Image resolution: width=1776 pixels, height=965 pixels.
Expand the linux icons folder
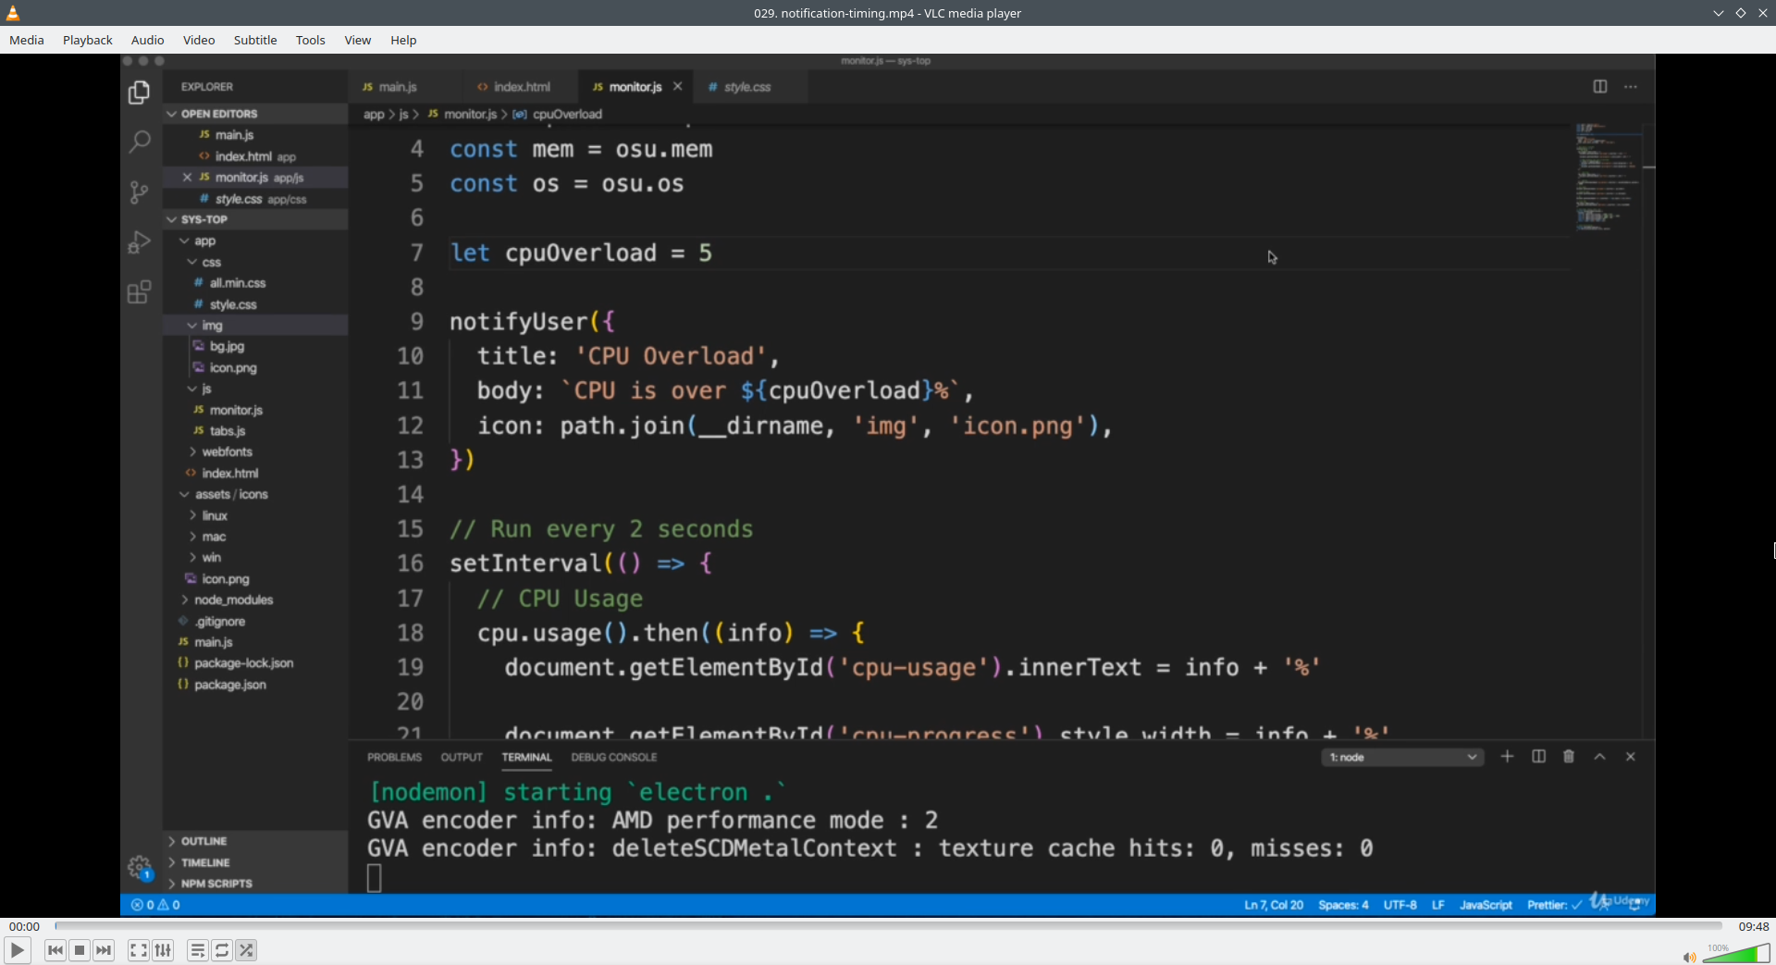pyautogui.click(x=215, y=515)
